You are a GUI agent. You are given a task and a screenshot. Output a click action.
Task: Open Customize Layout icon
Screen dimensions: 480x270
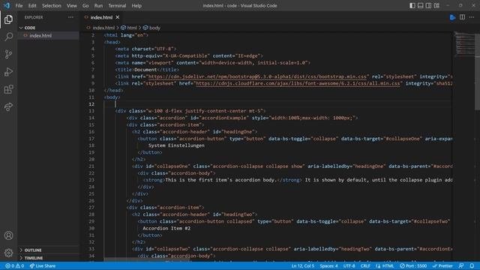tap(436, 5)
